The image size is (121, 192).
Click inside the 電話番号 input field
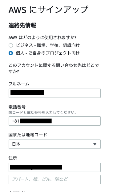coord(54,121)
